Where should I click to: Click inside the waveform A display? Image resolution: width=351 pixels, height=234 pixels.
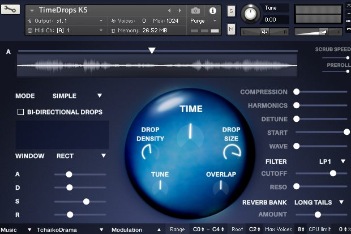157,66
